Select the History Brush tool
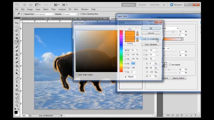 [x=17, y=58]
